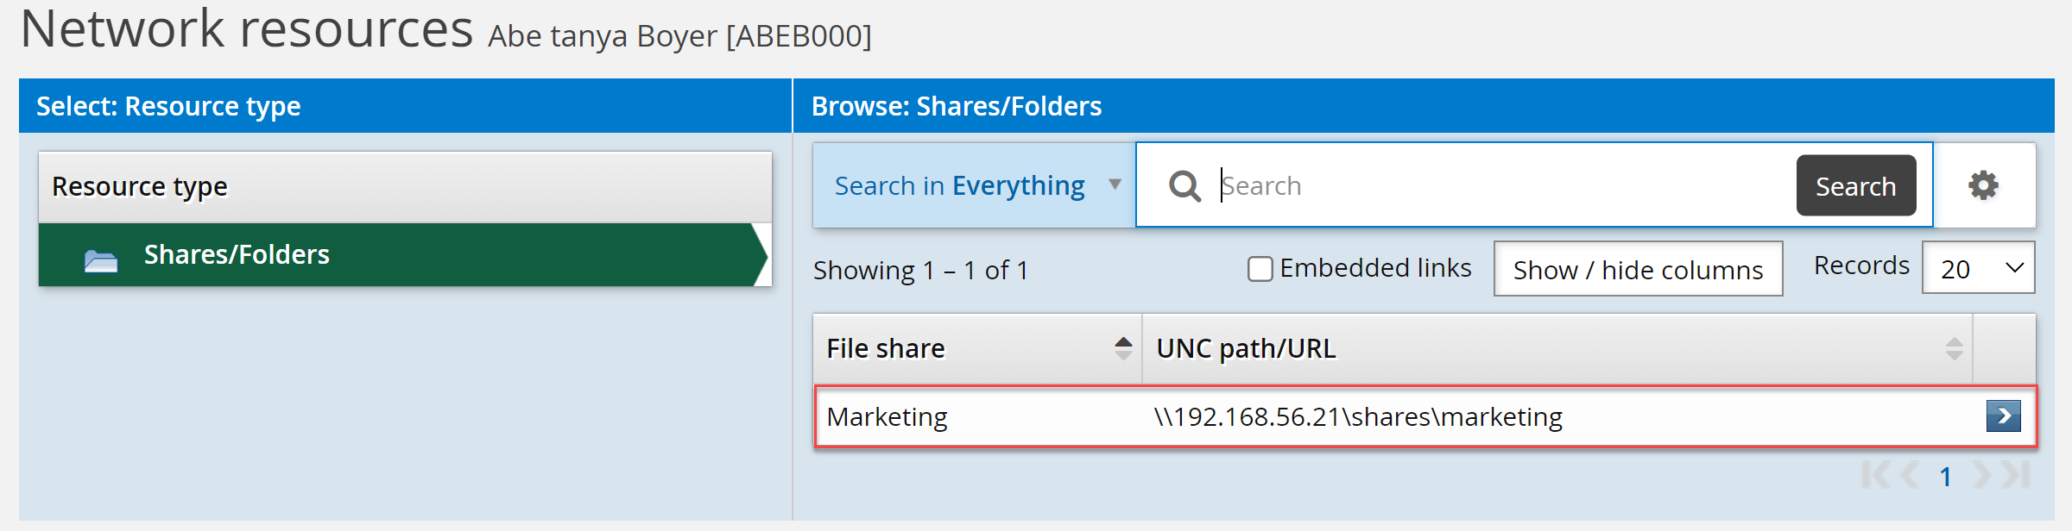
Task: Click the Search button
Action: [x=1855, y=184]
